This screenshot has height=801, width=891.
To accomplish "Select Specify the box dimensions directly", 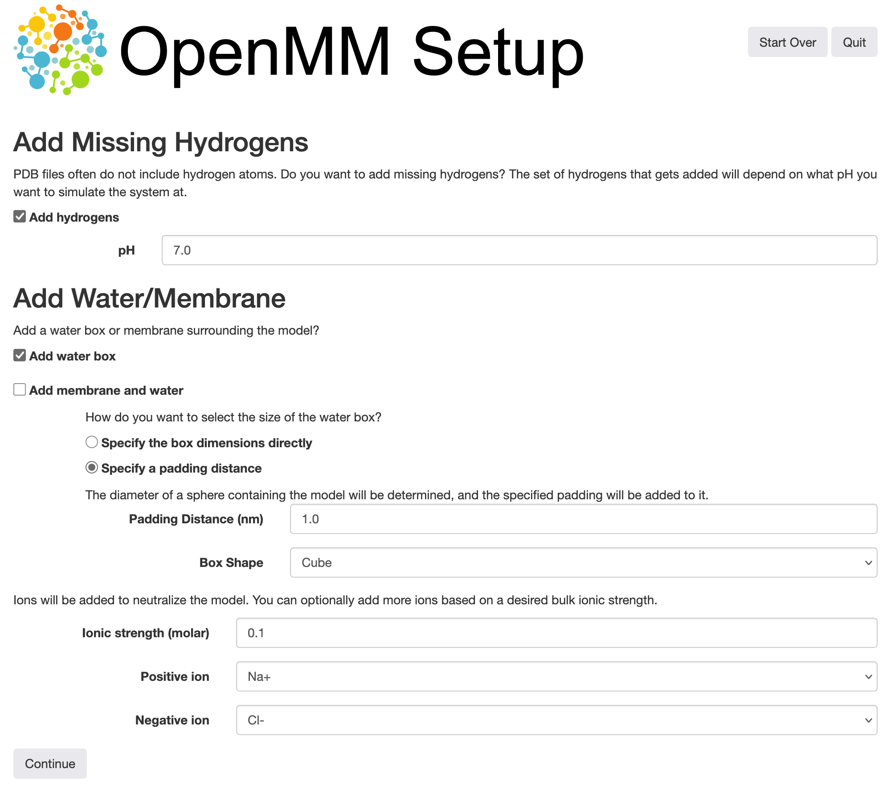I will (x=92, y=442).
